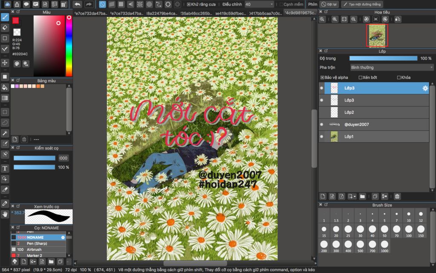The image size is (436, 273).
Task: Enable the radial snap guide
Action: (140, 4)
